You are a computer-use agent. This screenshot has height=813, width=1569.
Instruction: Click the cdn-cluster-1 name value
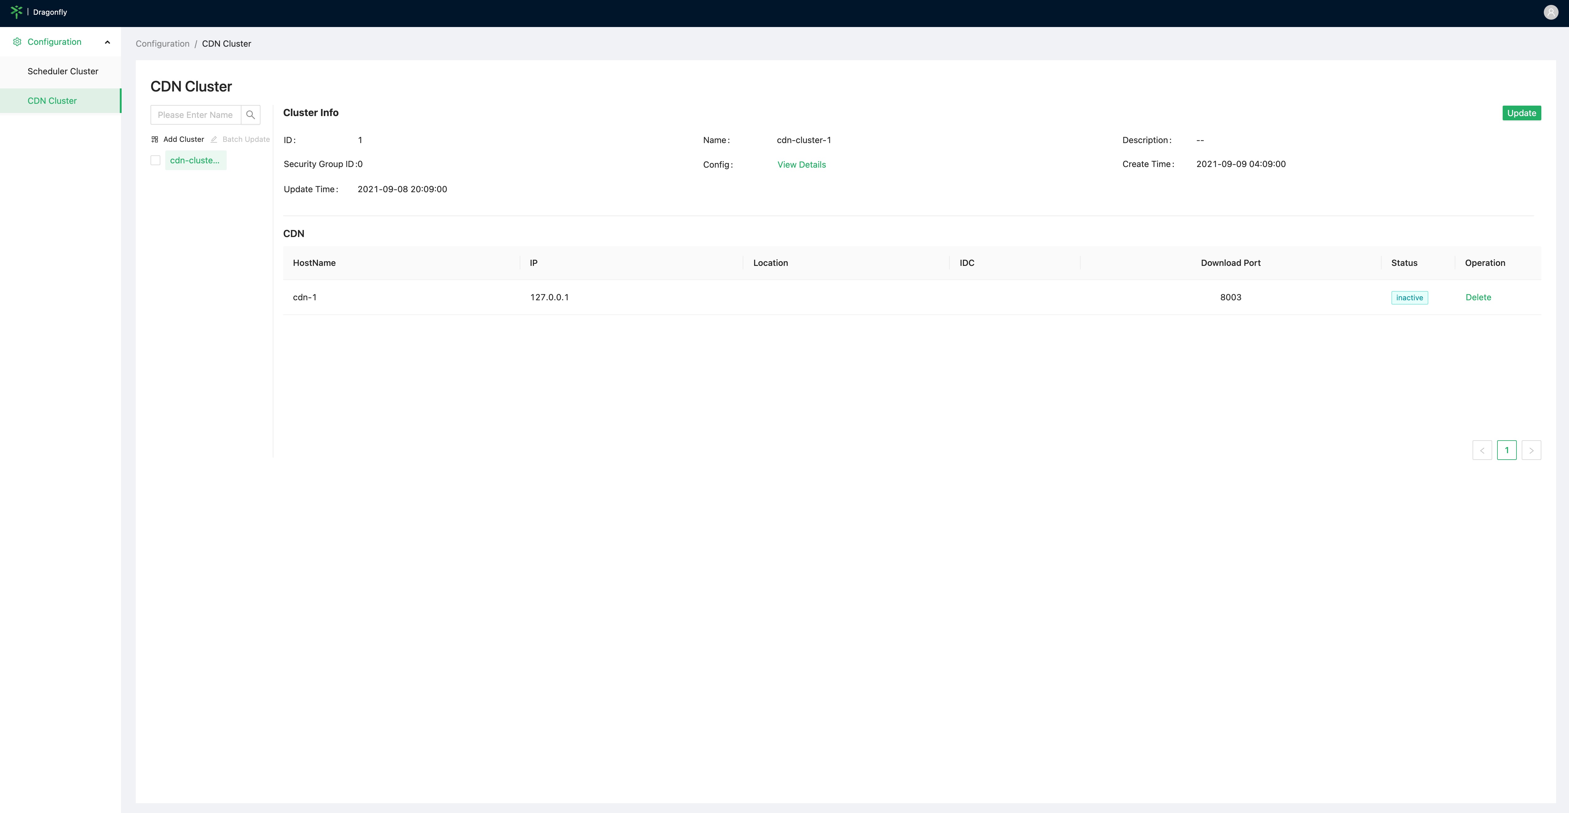point(804,141)
